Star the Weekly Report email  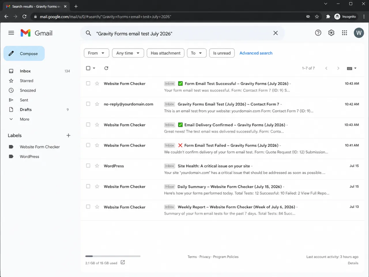click(97, 207)
